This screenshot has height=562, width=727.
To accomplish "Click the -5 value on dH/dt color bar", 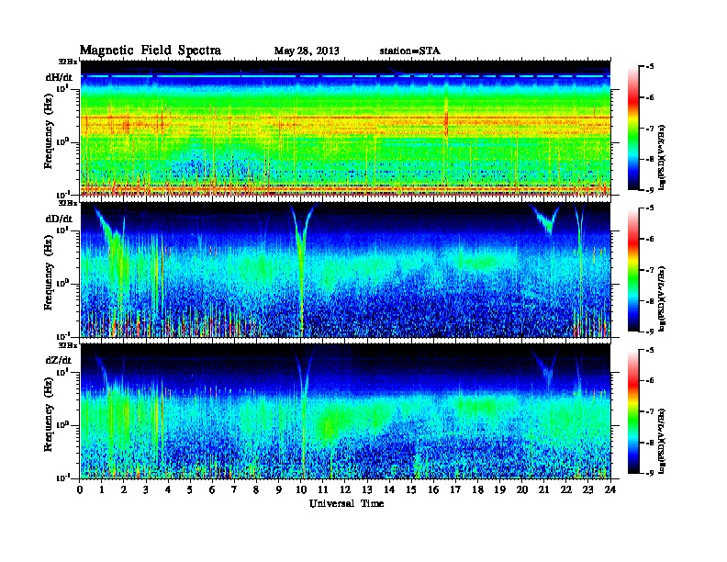I will click(650, 67).
